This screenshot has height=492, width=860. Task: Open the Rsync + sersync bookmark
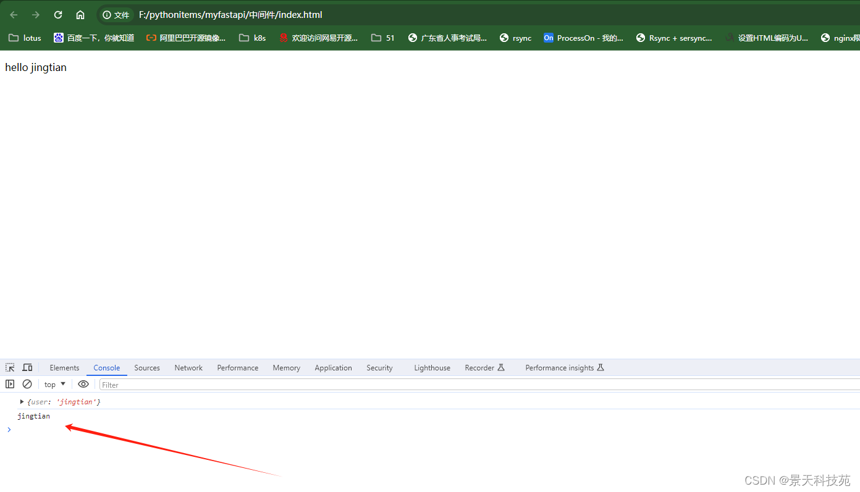click(x=674, y=38)
